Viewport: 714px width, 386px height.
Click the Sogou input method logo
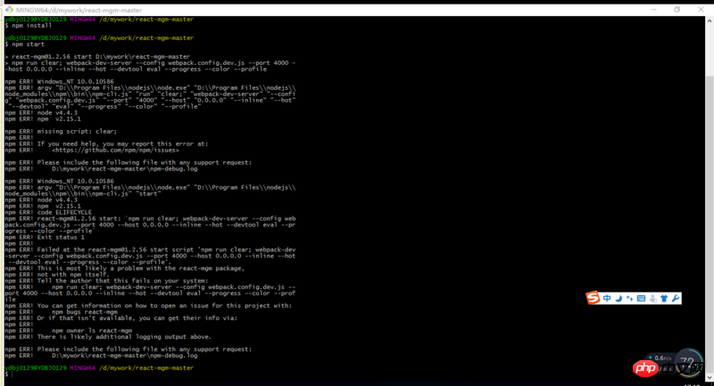[x=593, y=298]
